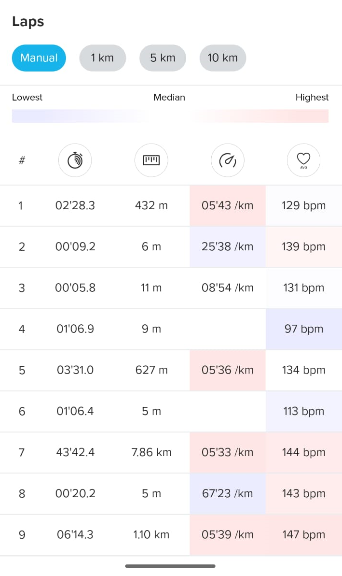The width and height of the screenshot is (342, 576).
Task: Tap the home indicator bar at bottom
Action: click(170, 566)
